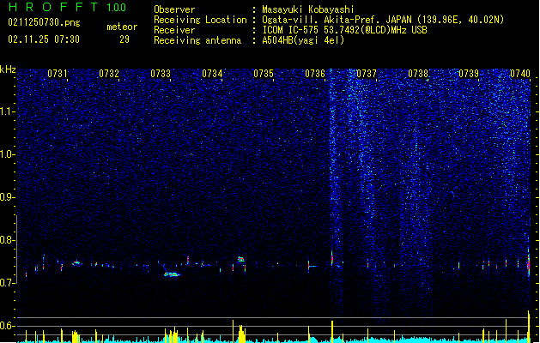Viewport: 540px width, 343px height.
Task: Click the 0.7 kHz axis label
Action: tap(7, 283)
